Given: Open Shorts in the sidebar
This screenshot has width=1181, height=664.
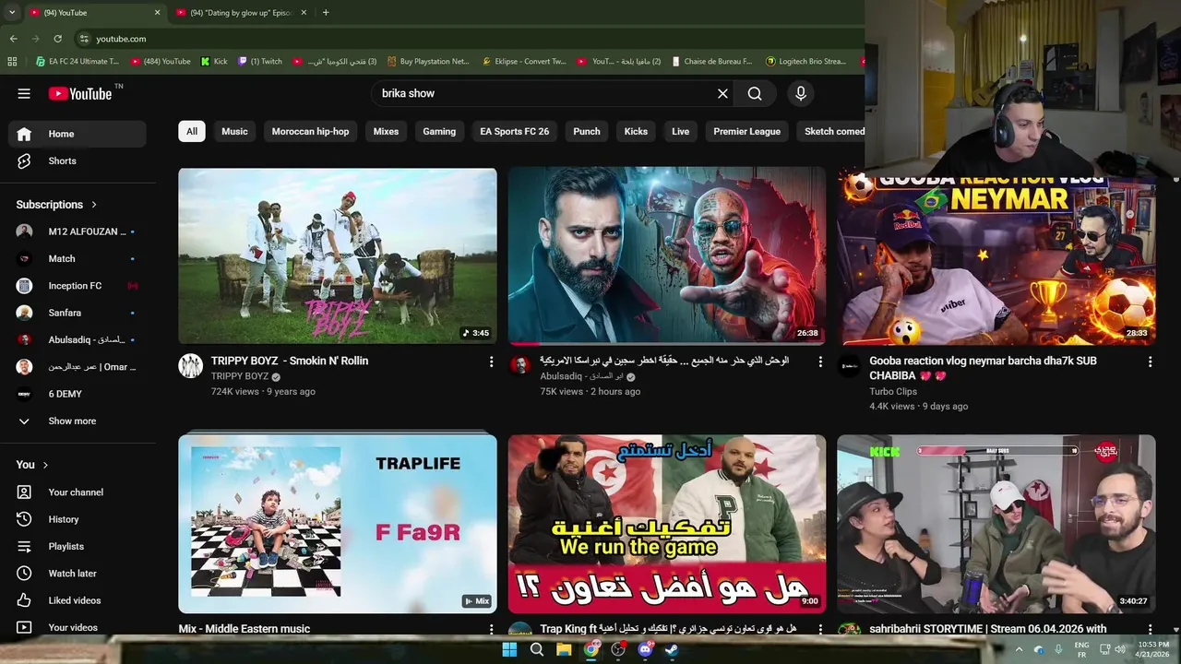Looking at the screenshot, I should (77, 160).
